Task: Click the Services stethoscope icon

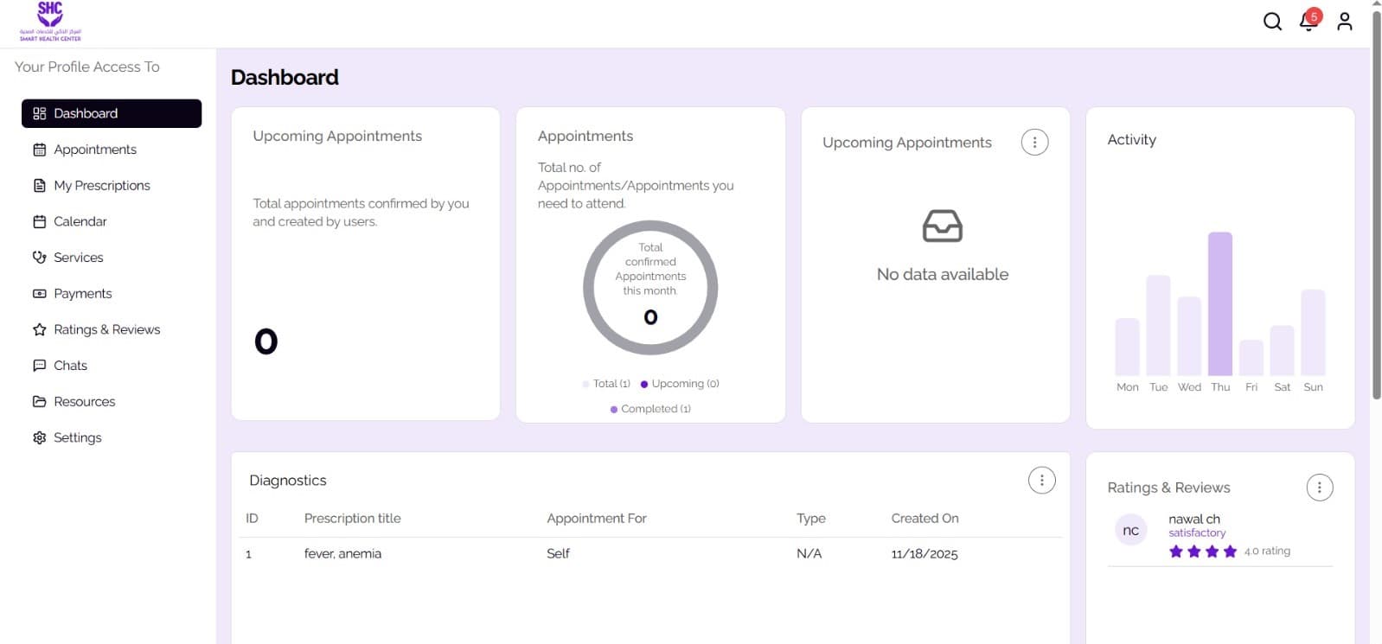Action: pos(39,258)
